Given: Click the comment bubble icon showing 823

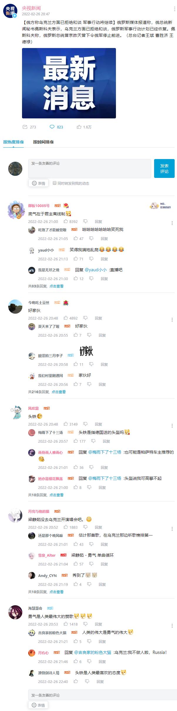Looking at the screenshot, I should [x=52, y=127].
